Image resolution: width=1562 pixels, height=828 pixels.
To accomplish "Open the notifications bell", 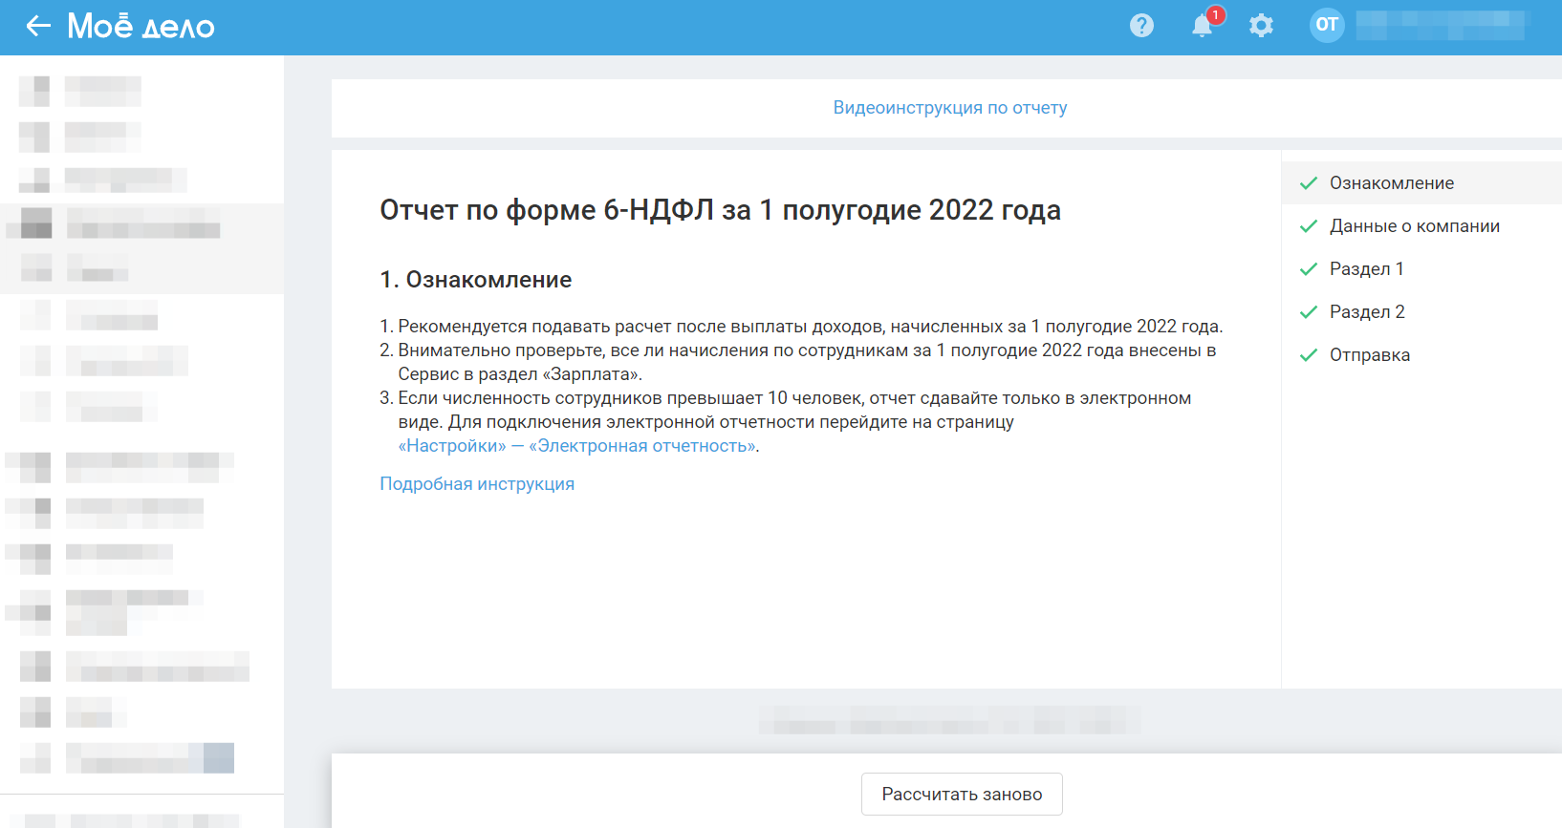I will tap(1202, 27).
